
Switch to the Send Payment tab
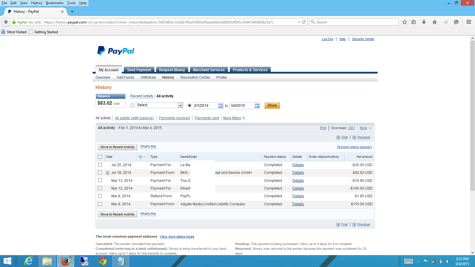[x=139, y=70]
